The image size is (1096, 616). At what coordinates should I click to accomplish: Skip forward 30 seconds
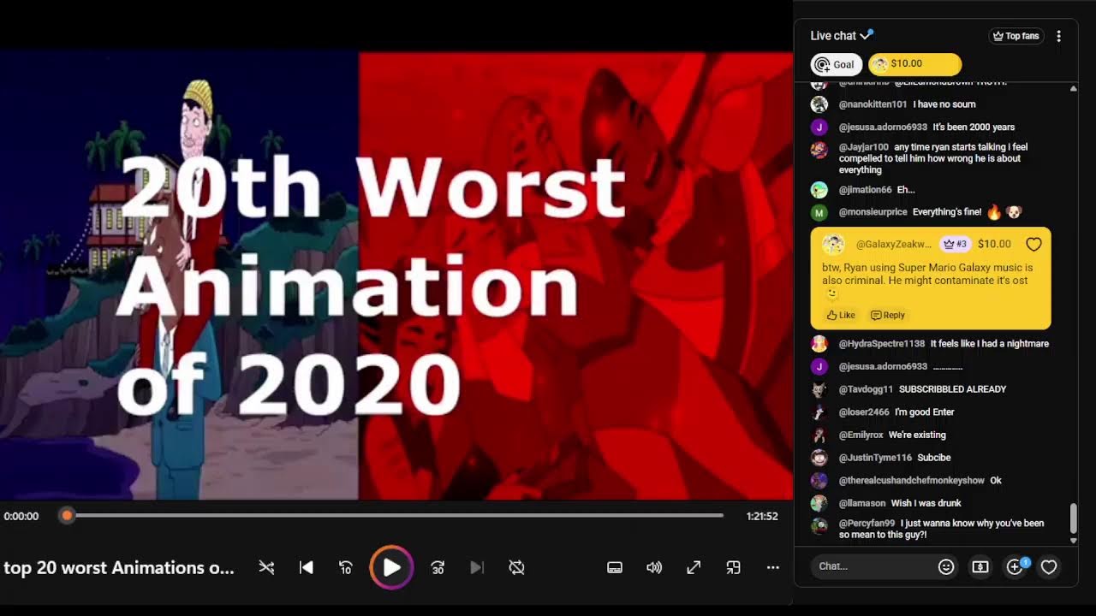(438, 567)
